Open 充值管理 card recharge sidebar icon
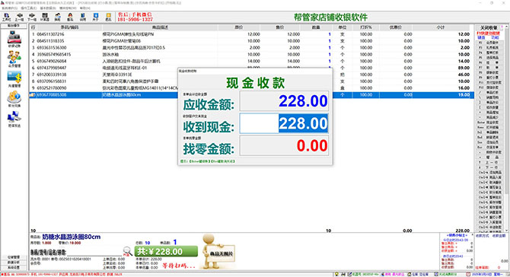Screen dimensions: 510x277 pyautogui.click(x=14, y=79)
